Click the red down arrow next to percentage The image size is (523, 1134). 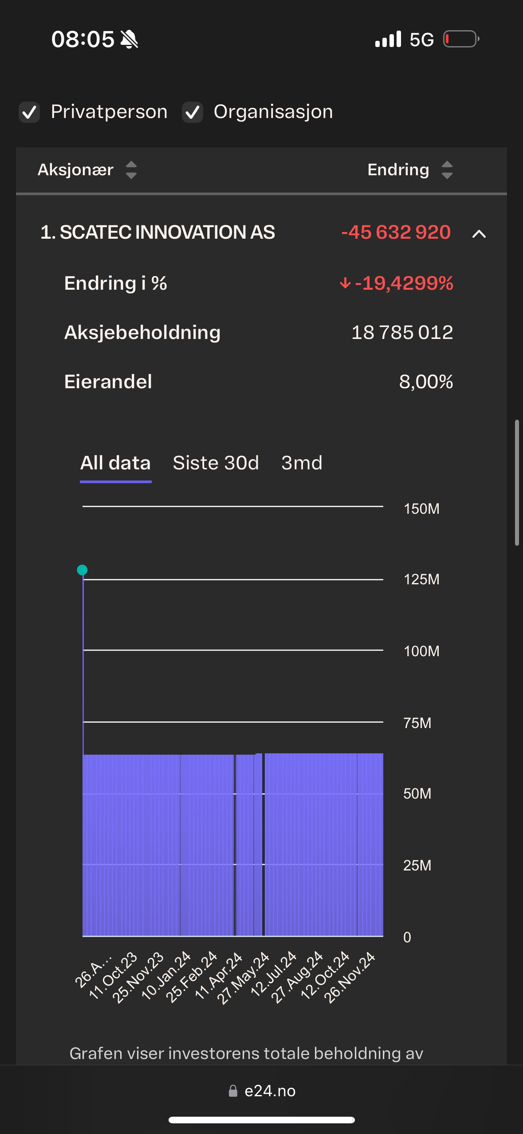pyautogui.click(x=345, y=283)
